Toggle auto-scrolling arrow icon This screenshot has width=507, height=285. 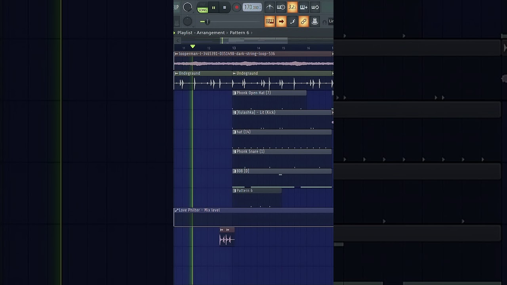point(281,21)
